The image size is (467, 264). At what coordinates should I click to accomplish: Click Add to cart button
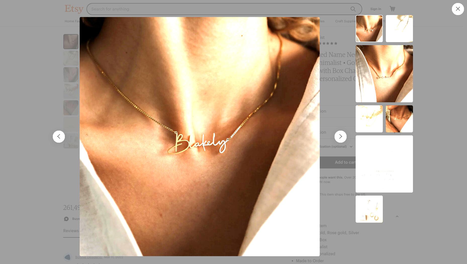point(338,162)
